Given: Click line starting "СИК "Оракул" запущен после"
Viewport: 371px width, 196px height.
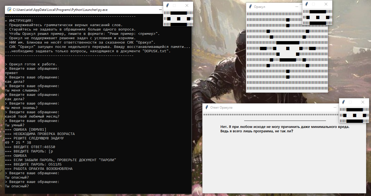Looking at the screenshot, I should click(x=98, y=47).
